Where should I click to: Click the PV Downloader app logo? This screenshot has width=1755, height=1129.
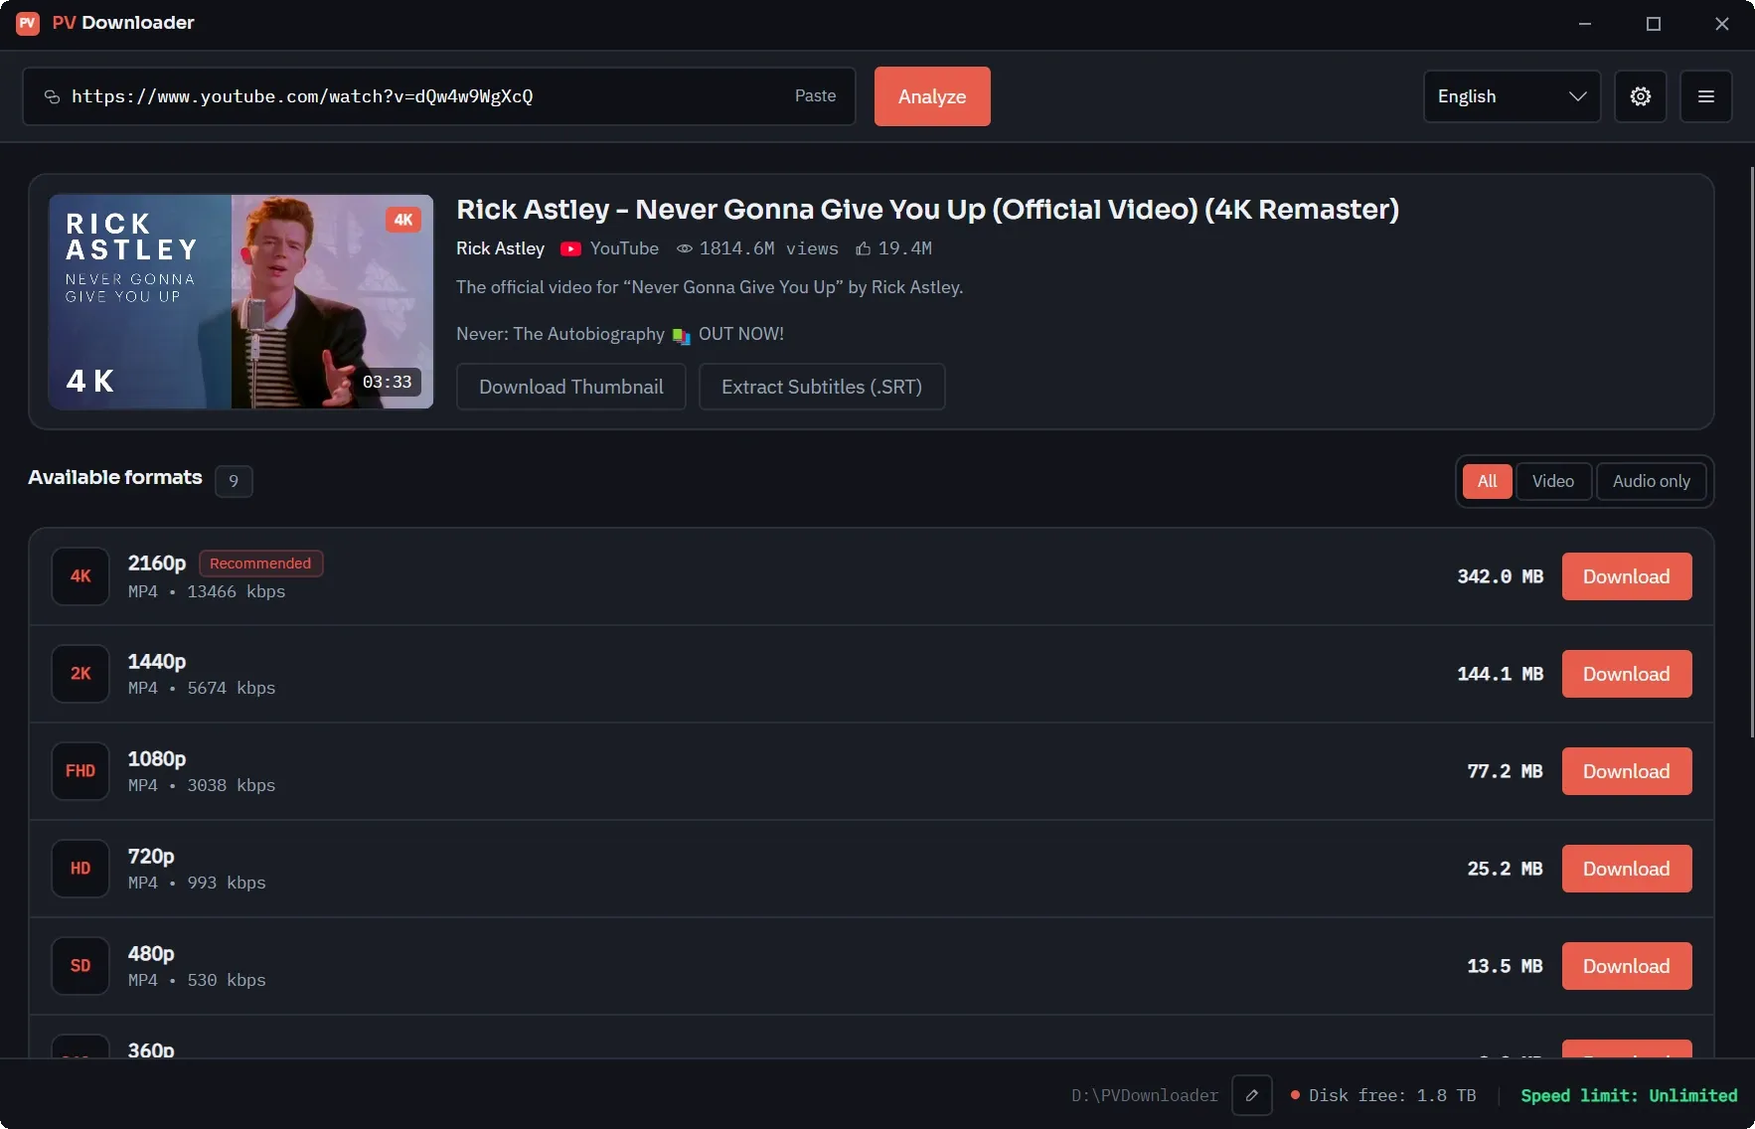pos(28,23)
